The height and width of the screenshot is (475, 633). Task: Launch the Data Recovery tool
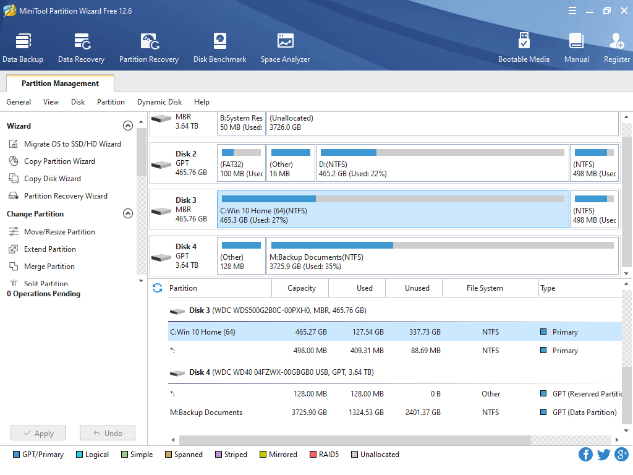tap(81, 48)
